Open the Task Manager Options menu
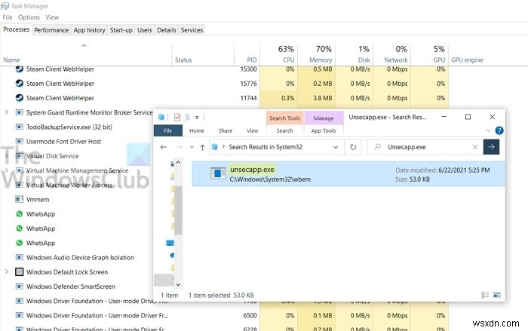This screenshot has height=331, width=528. (29, 17)
